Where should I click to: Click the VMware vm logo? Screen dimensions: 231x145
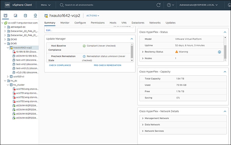(x=7, y=5)
